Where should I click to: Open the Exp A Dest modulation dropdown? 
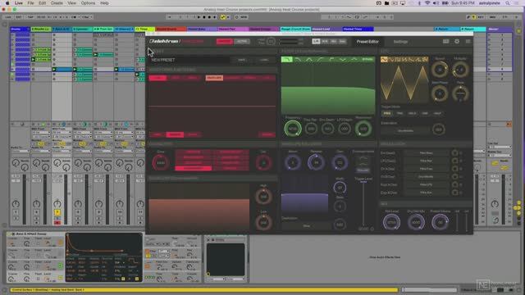[x=426, y=184]
